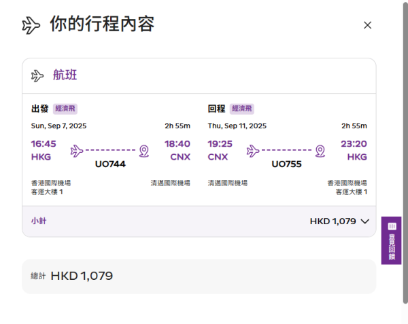Click HKG under the 16:45 departure
Image resolution: width=408 pixels, height=324 pixels.
pos(41,157)
